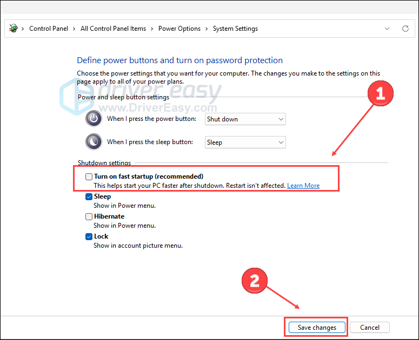Enable Turn on fast startup checkbox
The width and height of the screenshot is (419, 340).
coord(89,176)
